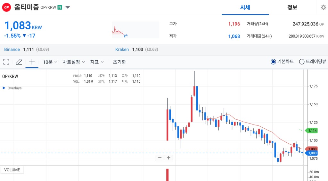Viewport: 328px width, 181px height.
Task: Click the 24H volume 247,925,036 OP
Action: coord(308,24)
